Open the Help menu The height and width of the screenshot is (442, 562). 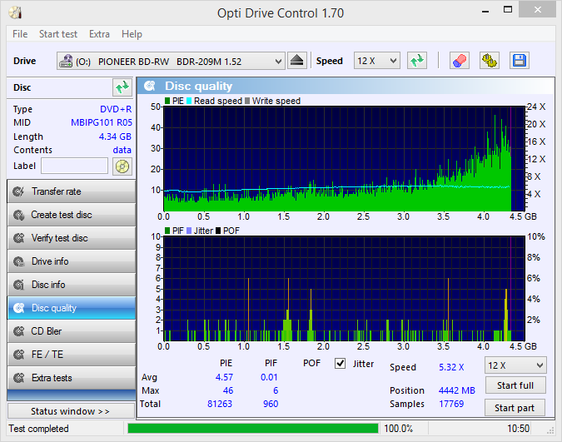click(x=132, y=34)
